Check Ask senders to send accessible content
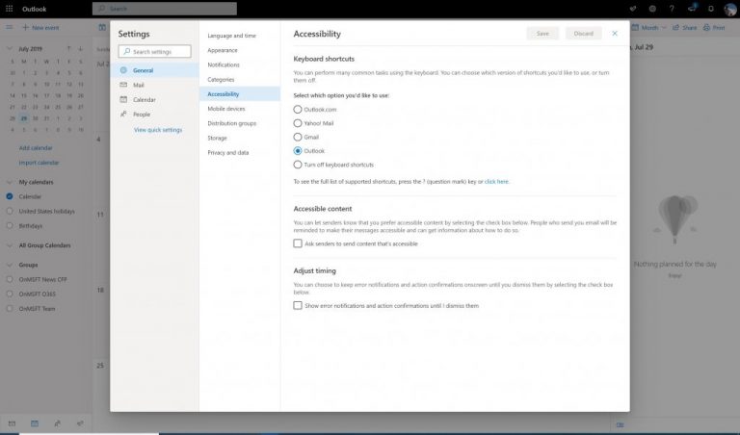 pyautogui.click(x=298, y=243)
